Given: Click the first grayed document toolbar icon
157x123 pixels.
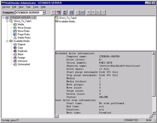Looking at the screenshot, I should (53, 13).
